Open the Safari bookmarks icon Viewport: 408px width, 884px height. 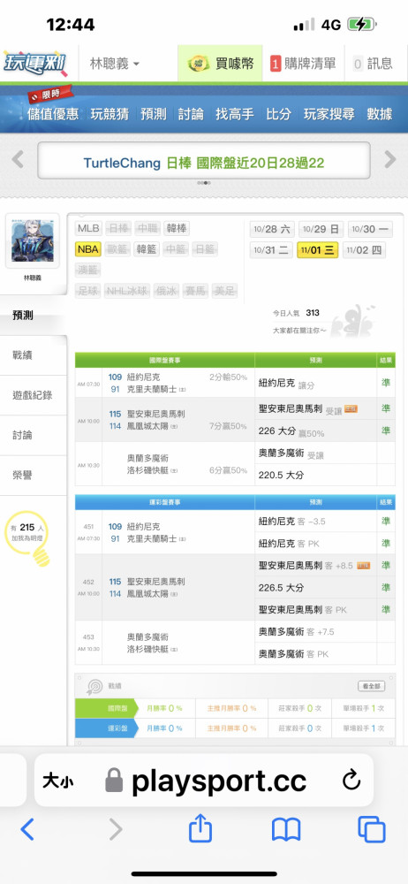286,830
